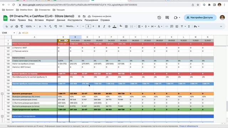Activate the Paint format roller tool
The image size is (228, 128).
click(22, 26)
